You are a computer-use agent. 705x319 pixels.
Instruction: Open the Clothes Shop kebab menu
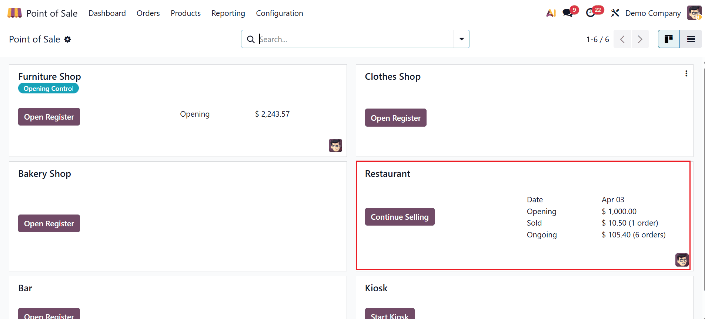pos(686,73)
